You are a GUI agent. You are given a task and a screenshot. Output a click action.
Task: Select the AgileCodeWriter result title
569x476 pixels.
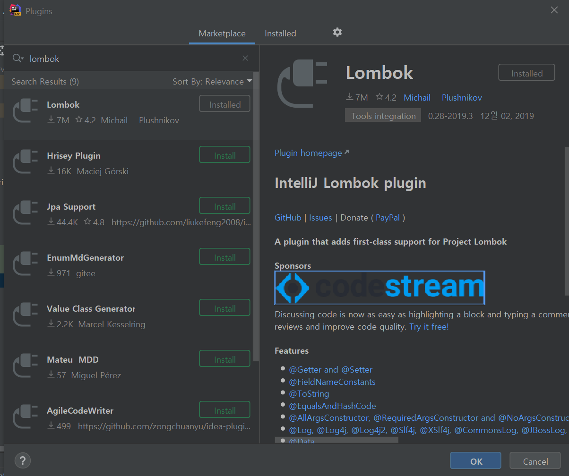tap(80, 411)
